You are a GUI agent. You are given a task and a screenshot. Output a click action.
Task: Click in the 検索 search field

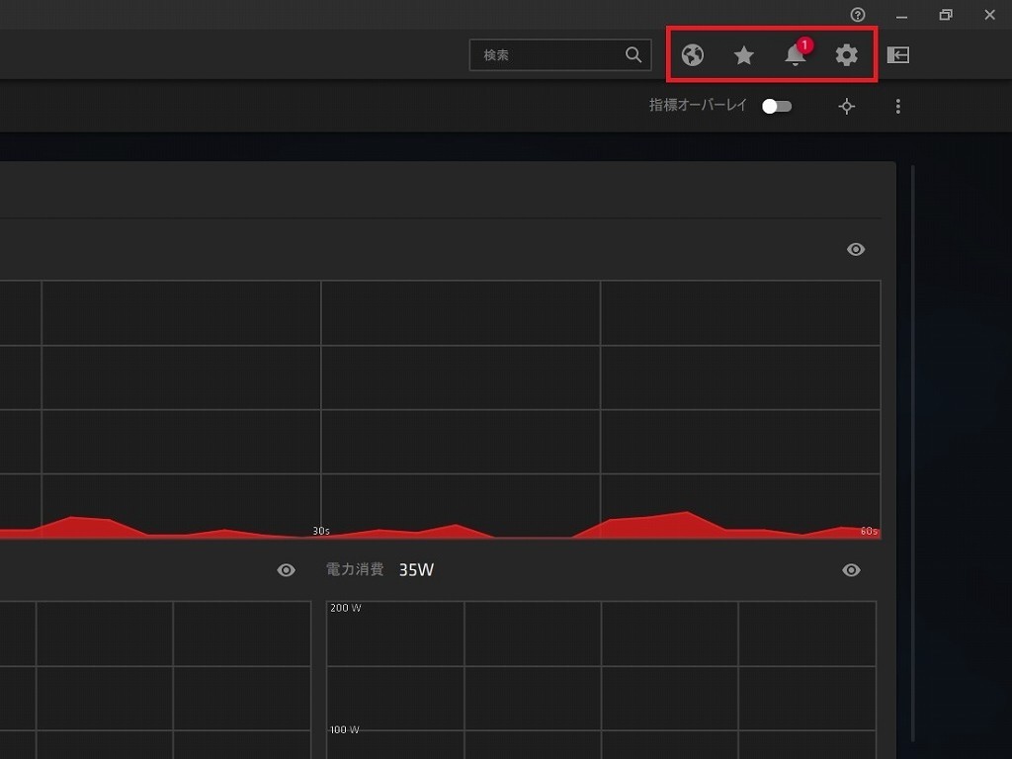click(548, 55)
